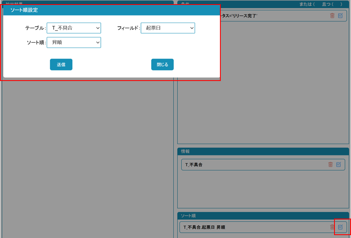Viewport: 351px width, 238px height.
Task: Open the テーブル dropdown showing T_不具合
Action: point(74,28)
